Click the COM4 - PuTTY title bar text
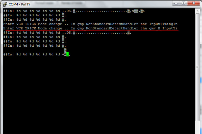 (x=19, y=4)
